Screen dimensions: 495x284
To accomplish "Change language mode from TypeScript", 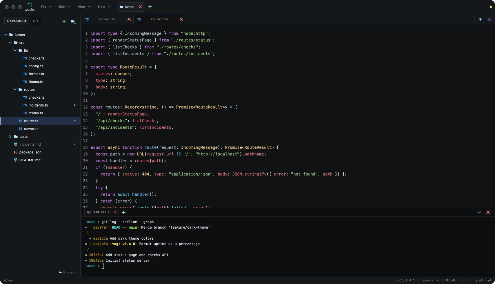I will [483, 281].
